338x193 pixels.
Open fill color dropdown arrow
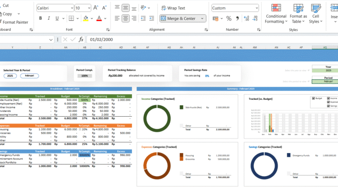pos(92,18)
